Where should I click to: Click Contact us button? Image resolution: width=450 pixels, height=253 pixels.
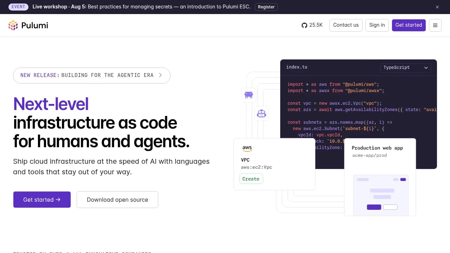346,25
